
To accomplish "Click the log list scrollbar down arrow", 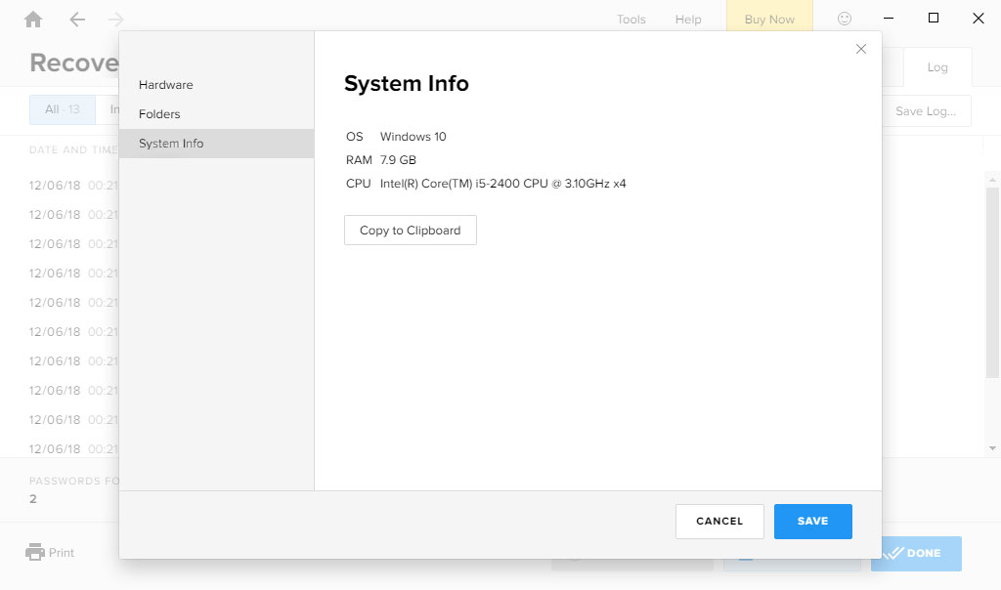I will (x=992, y=448).
